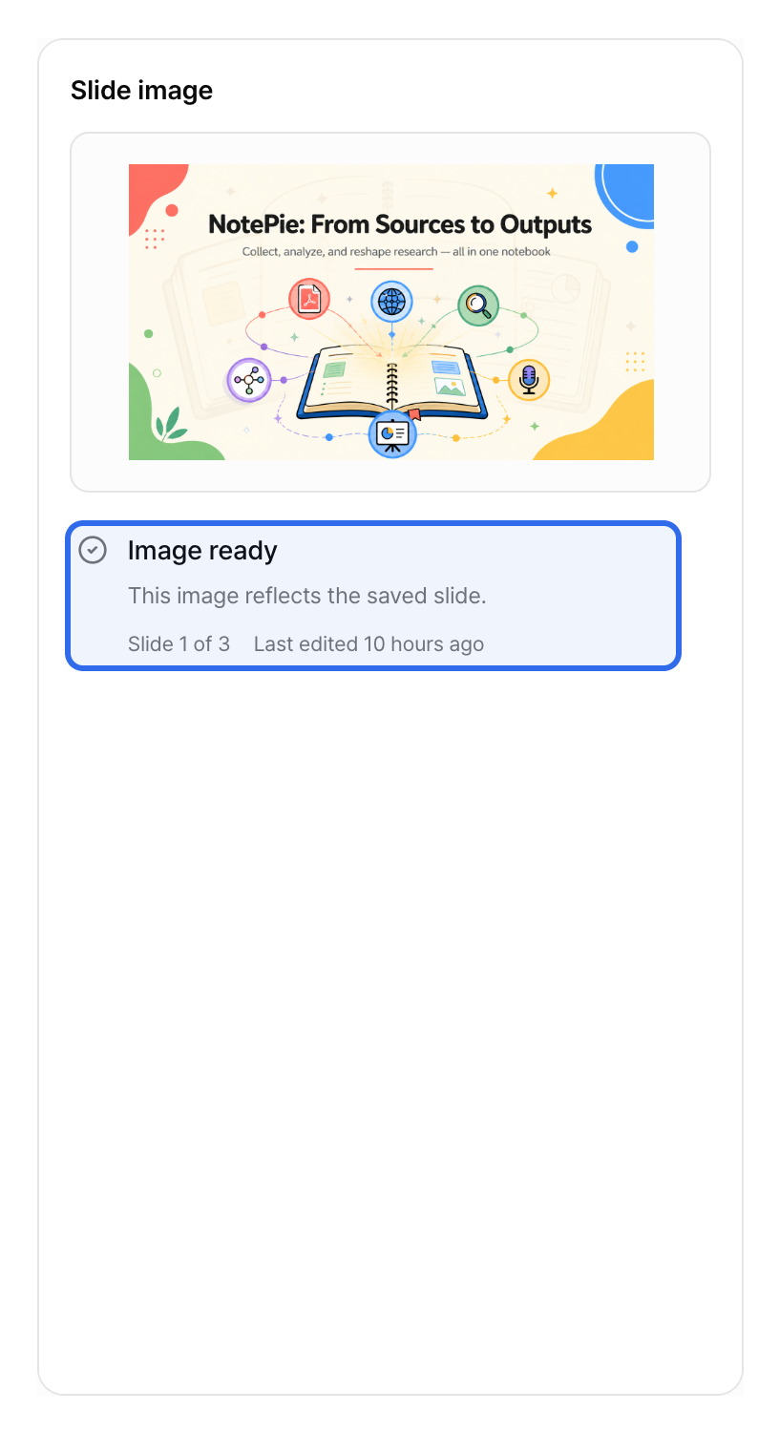
Task: Click the 'Slide image' panel heading
Action: (141, 91)
